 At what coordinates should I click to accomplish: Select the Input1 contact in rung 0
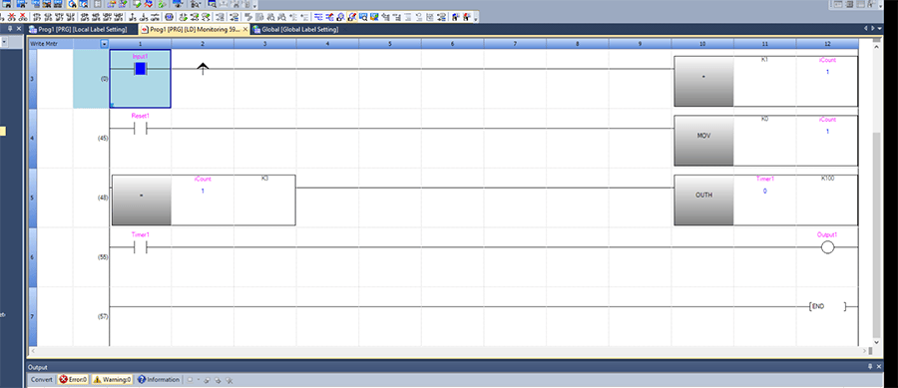[x=141, y=69]
